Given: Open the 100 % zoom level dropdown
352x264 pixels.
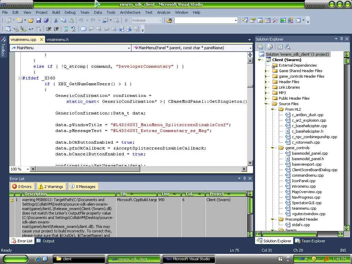Looking at the screenshot, I should 27,169.
